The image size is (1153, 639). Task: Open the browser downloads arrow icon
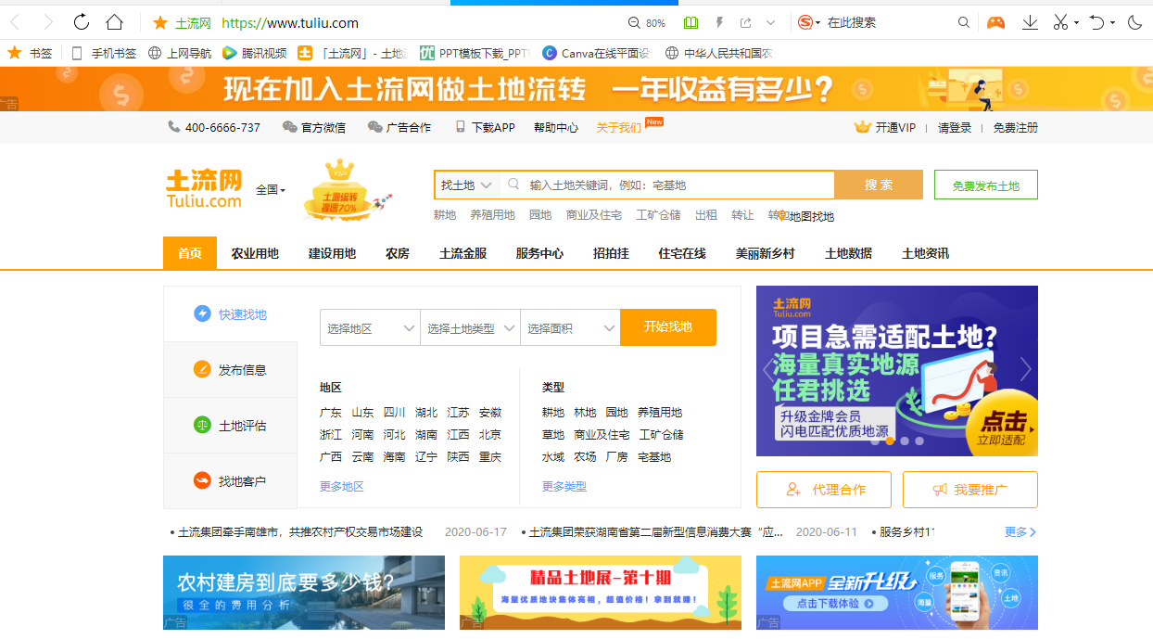pos(1030,22)
